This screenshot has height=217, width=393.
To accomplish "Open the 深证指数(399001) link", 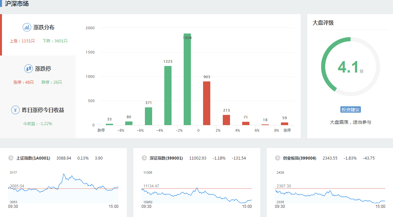I will [166, 158].
